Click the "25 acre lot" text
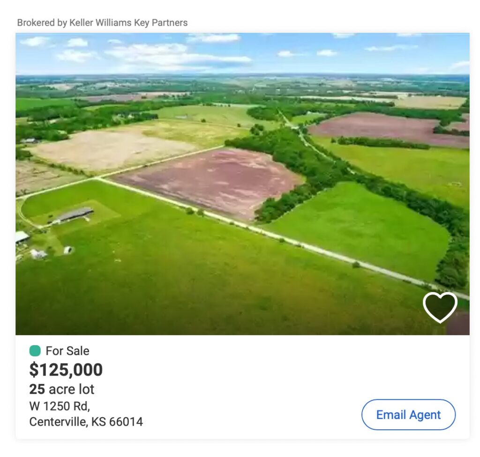Screen dimensions: 480x457 pyautogui.click(x=62, y=389)
